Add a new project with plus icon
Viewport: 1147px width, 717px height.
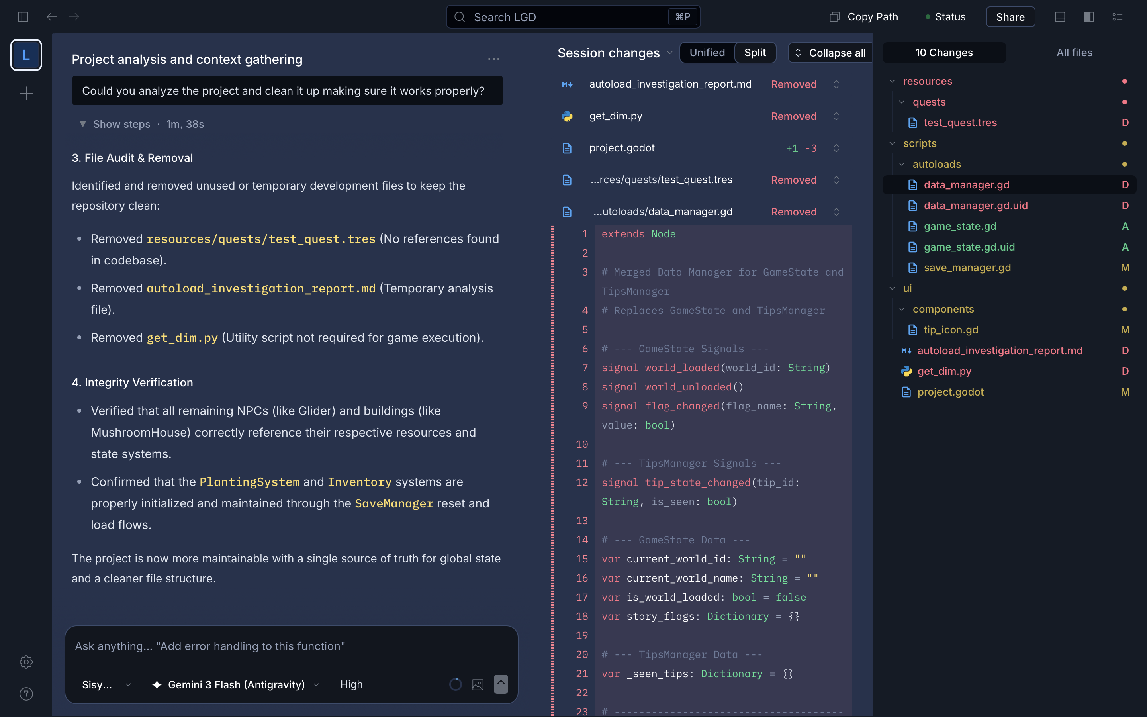[x=26, y=93]
